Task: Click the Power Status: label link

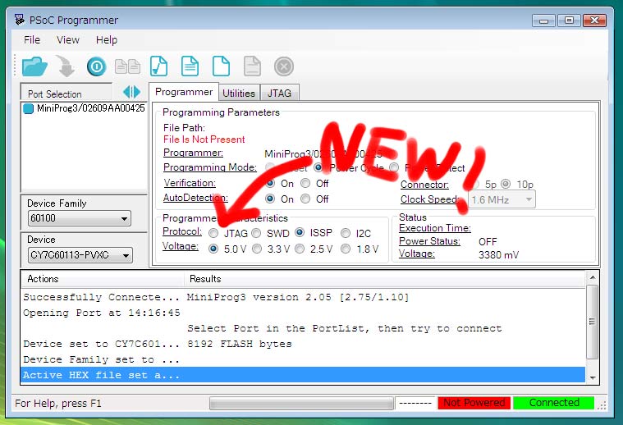Action: 429,241
